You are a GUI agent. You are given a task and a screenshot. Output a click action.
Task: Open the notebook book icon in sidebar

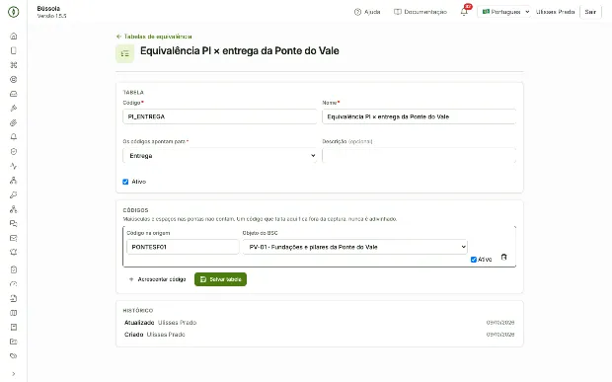[13, 327]
